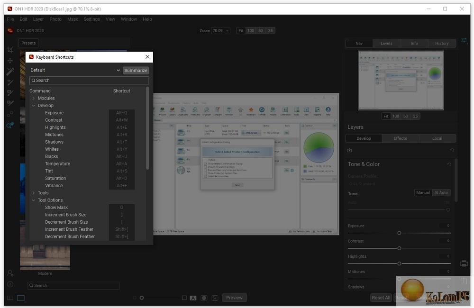Set top toolbar zoom to 25
474x308 pixels.
(x=270, y=30)
